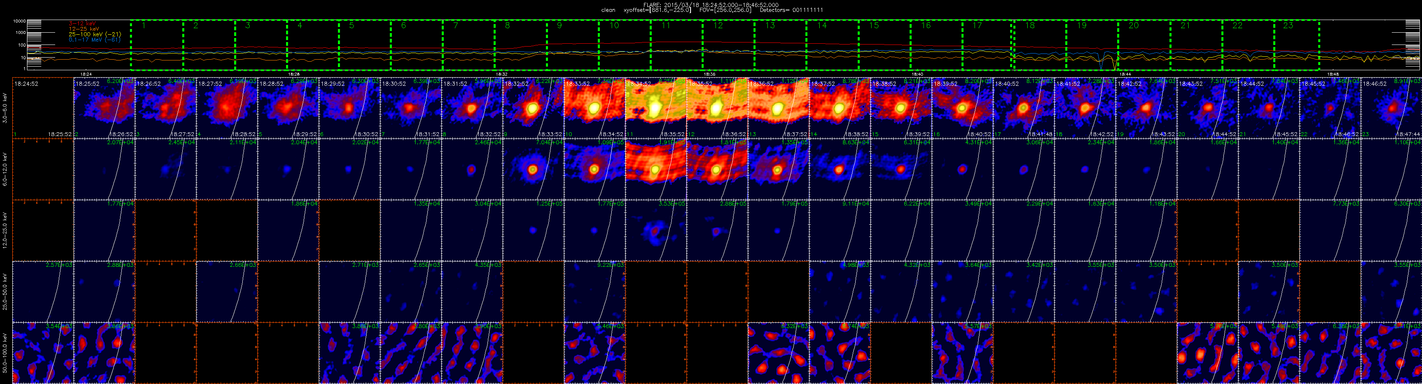
Task: Open the 3.0-6.0 keV image starting 18:25:52
Action: pos(104,108)
